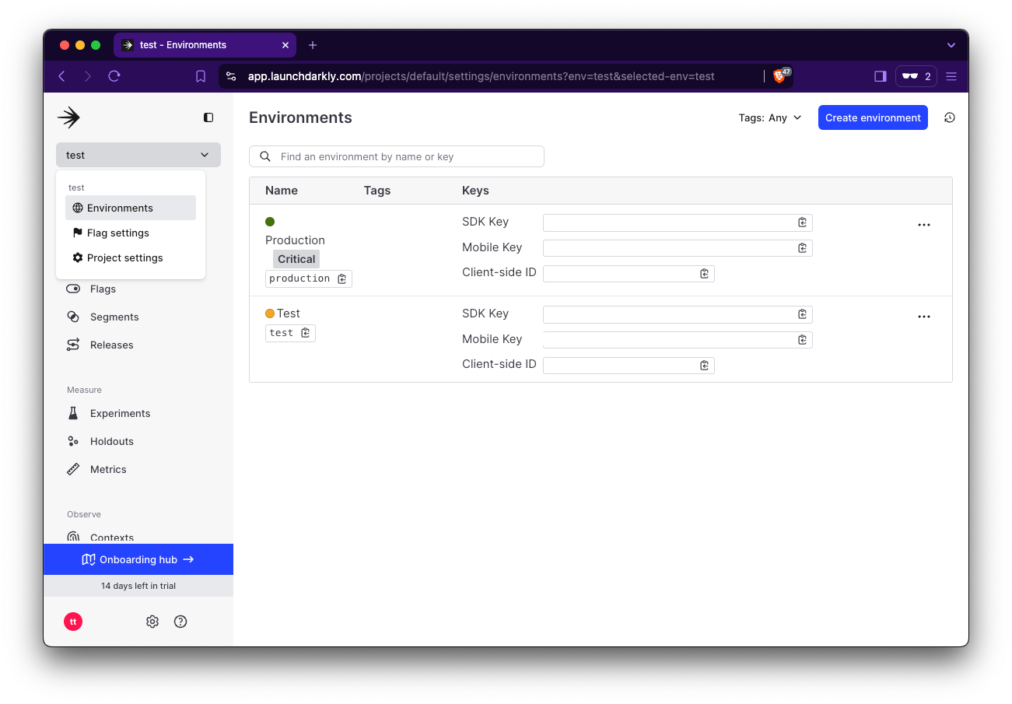
Task: Copy the Production SDK Key
Action: (x=802, y=222)
